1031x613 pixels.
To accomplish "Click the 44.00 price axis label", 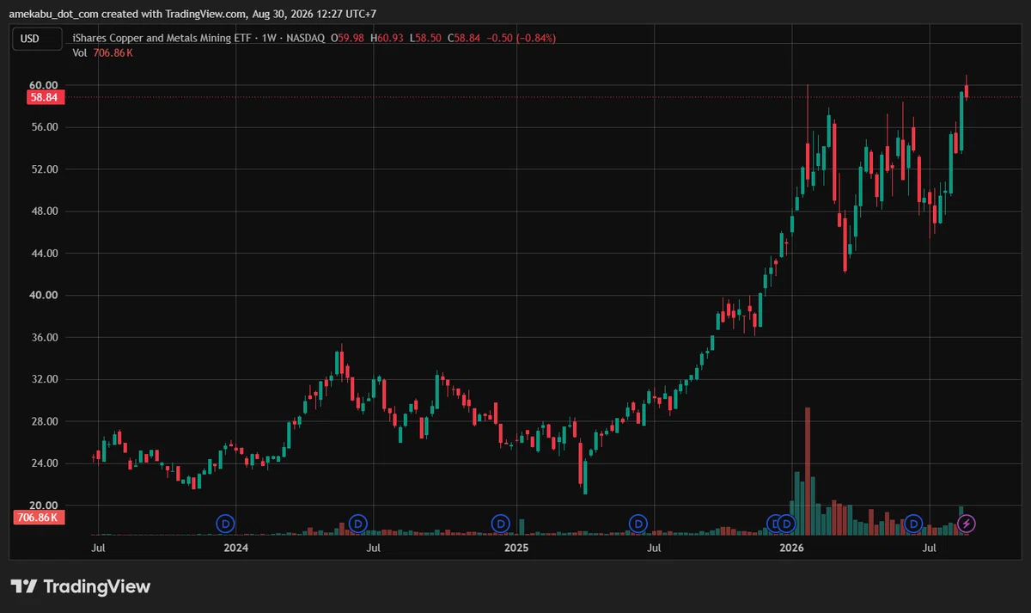I will [x=44, y=254].
